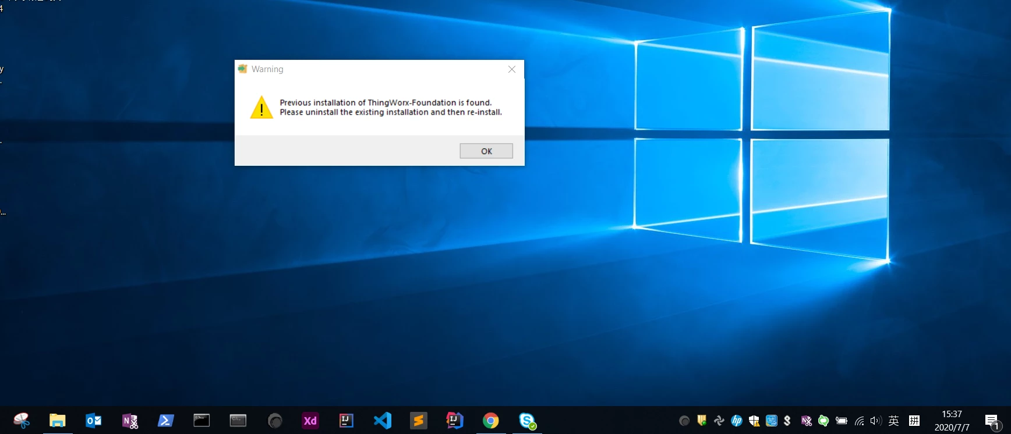The image size is (1011, 434).
Task: Click the "Warning" title text of the dialog
Action: coord(267,69)
